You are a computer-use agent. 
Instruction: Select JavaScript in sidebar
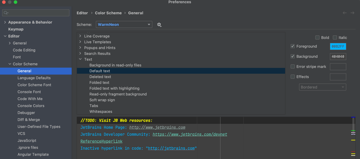[x=27, y=140]
